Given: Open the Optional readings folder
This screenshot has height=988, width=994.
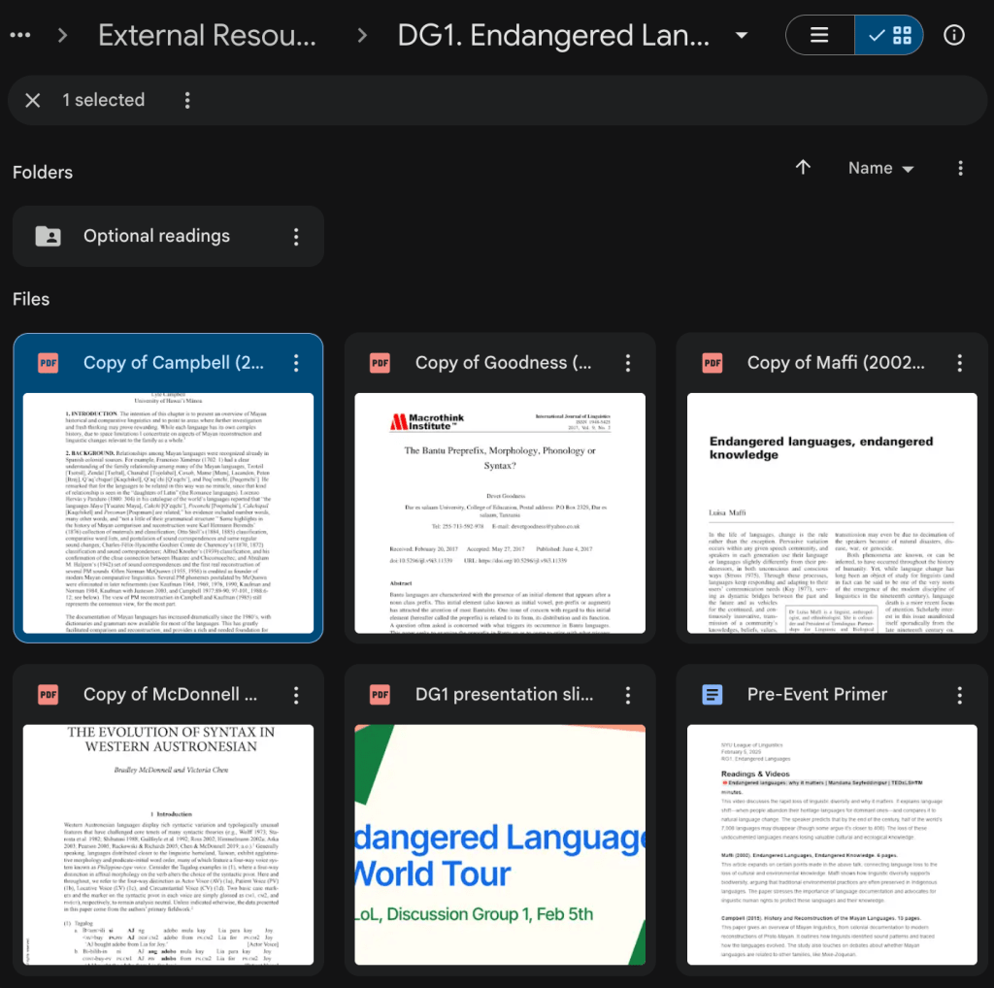Looking at the screenshot, I should pos(155,236).
